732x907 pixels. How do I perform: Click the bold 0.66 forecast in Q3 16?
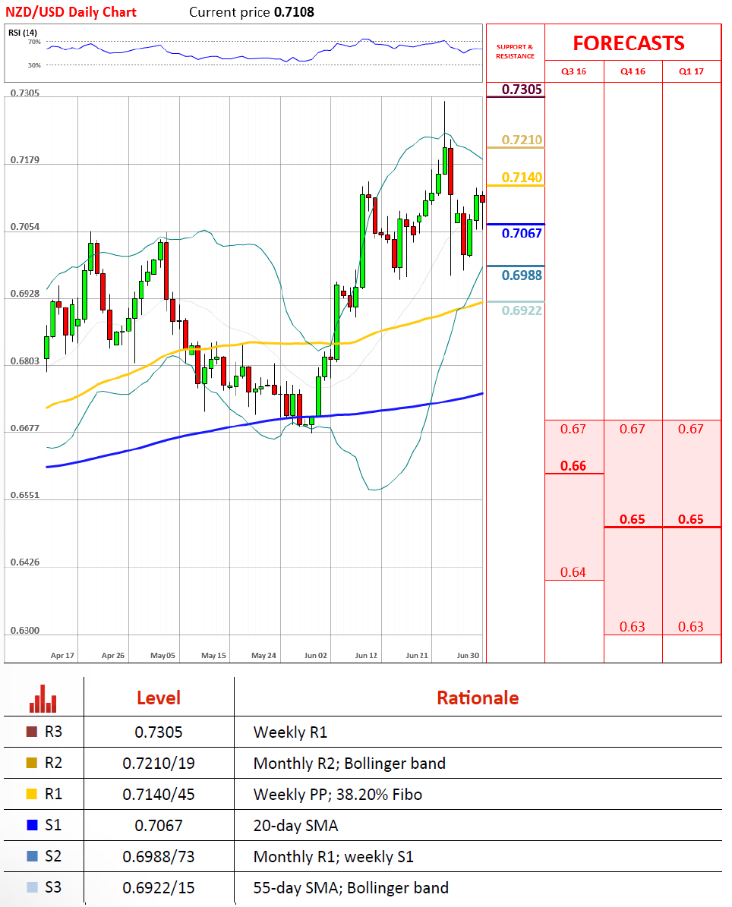pos(573,466)
